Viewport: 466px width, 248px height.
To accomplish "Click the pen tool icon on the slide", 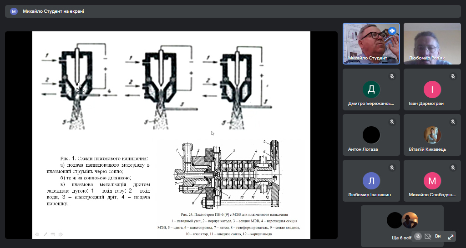I will 45,234.
